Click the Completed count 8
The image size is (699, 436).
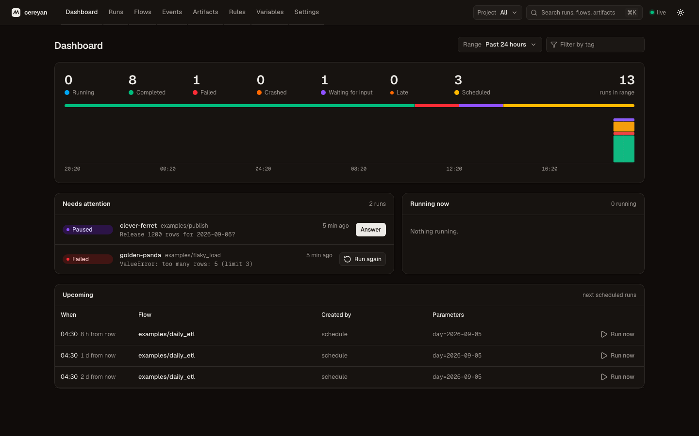tap(133, 80)
